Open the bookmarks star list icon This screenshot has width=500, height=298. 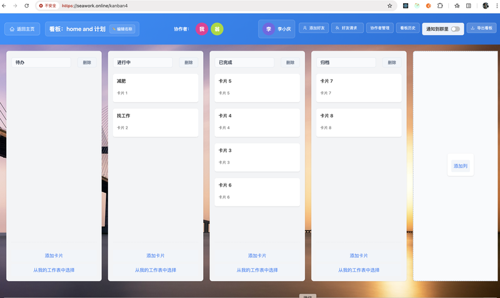(x=457, y=6)
